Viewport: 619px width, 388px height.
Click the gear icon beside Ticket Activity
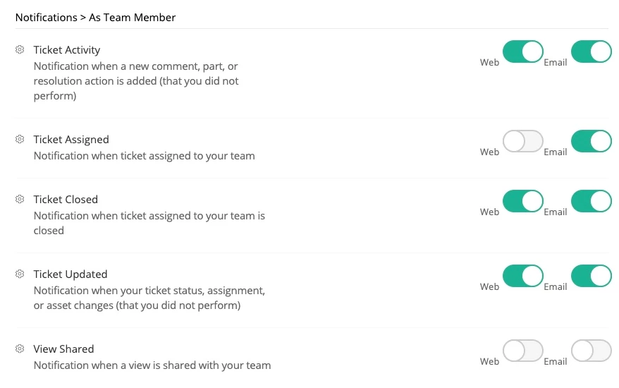click(x=20, y=50)
